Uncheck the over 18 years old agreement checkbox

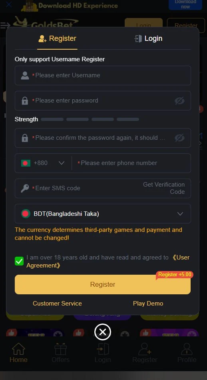coord(19,261)
